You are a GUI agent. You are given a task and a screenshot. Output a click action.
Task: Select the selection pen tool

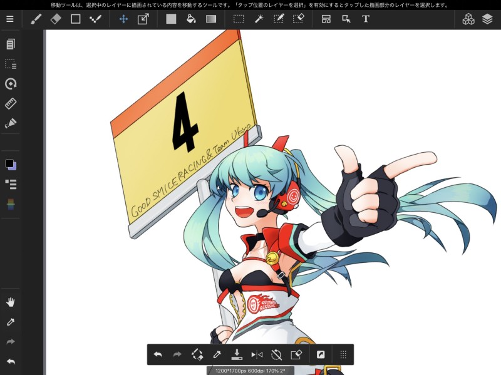click(x=279, y=19)
